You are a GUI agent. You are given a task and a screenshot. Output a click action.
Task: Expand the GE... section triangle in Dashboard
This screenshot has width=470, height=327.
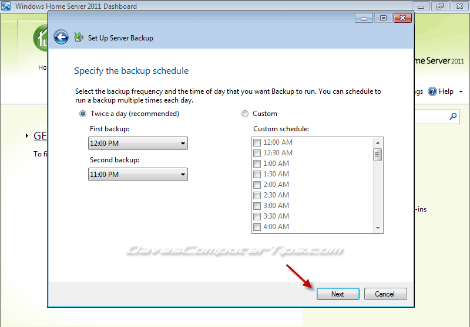[27, 136]
